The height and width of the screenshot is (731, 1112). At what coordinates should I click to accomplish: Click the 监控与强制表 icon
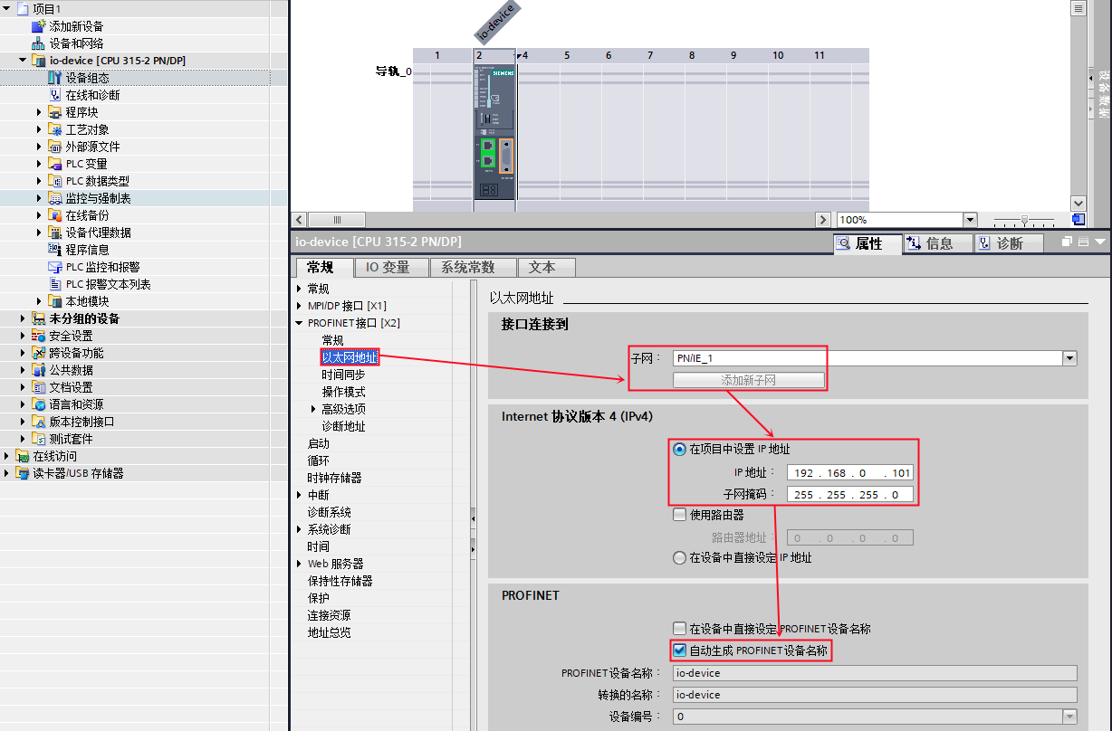pyautogui.click(x=54, y=198)
